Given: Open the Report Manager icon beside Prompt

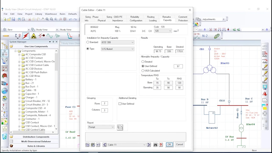Looking at the screenshot, I should coord(120,127).
